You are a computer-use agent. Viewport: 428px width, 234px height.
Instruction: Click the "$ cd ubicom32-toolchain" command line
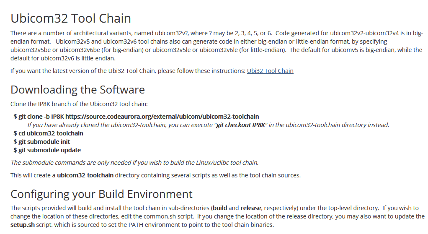tap(48, 133)
